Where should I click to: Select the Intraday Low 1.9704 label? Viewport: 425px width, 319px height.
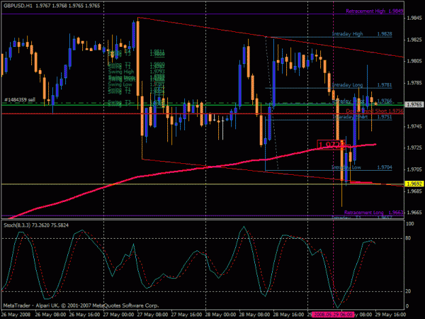pyautogui.click(x=362, y=167)
